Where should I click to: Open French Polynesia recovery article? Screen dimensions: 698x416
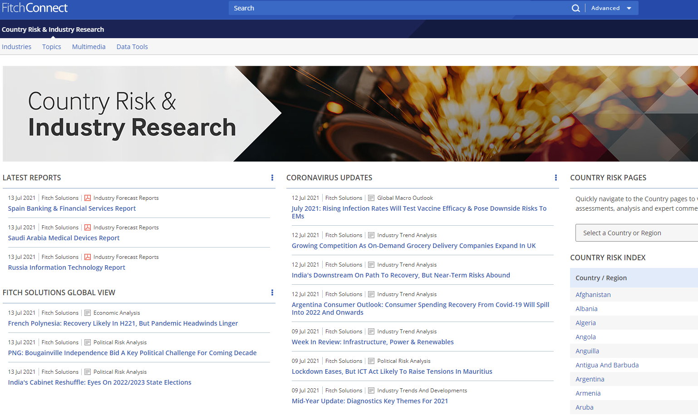(123, 323)
